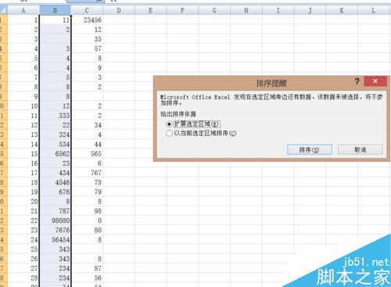This screenshot has height=287, width=391.
Task: Click cell containing 434 in column B
Action: [x=55, y=173]
